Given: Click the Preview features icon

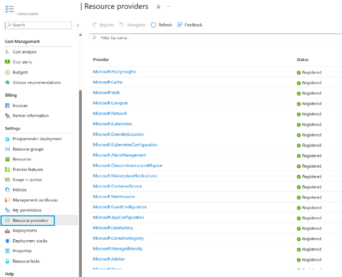Looking at the screenshot, I should pyautogui.click(x=7, y=169).
